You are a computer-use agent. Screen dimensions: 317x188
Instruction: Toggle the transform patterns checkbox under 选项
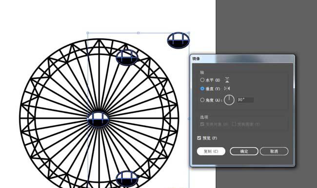pyautogui.click(x=234, y=124)
